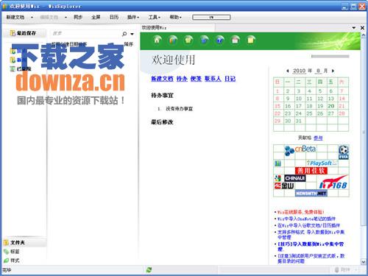Open the 善用佳软 red logo

pos(311,171)
